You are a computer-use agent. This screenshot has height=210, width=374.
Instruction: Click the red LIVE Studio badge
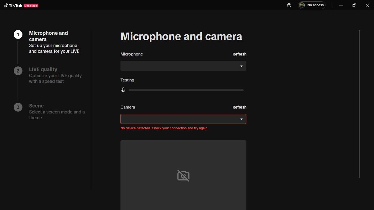(31, 6)
